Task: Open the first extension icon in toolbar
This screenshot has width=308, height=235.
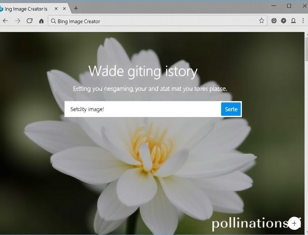Action: click(x=274, y=21)
